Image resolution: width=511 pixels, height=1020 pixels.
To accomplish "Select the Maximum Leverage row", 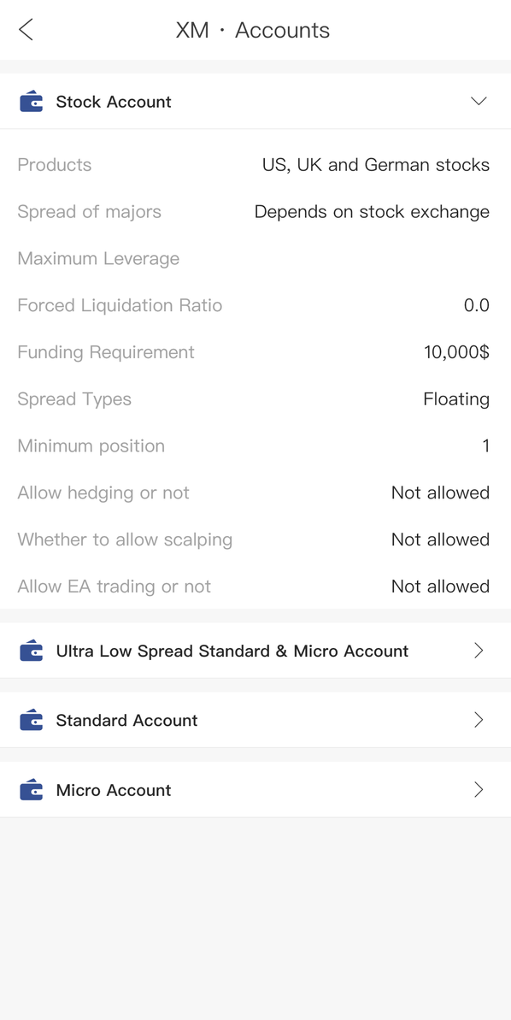I will pos(254,258).
